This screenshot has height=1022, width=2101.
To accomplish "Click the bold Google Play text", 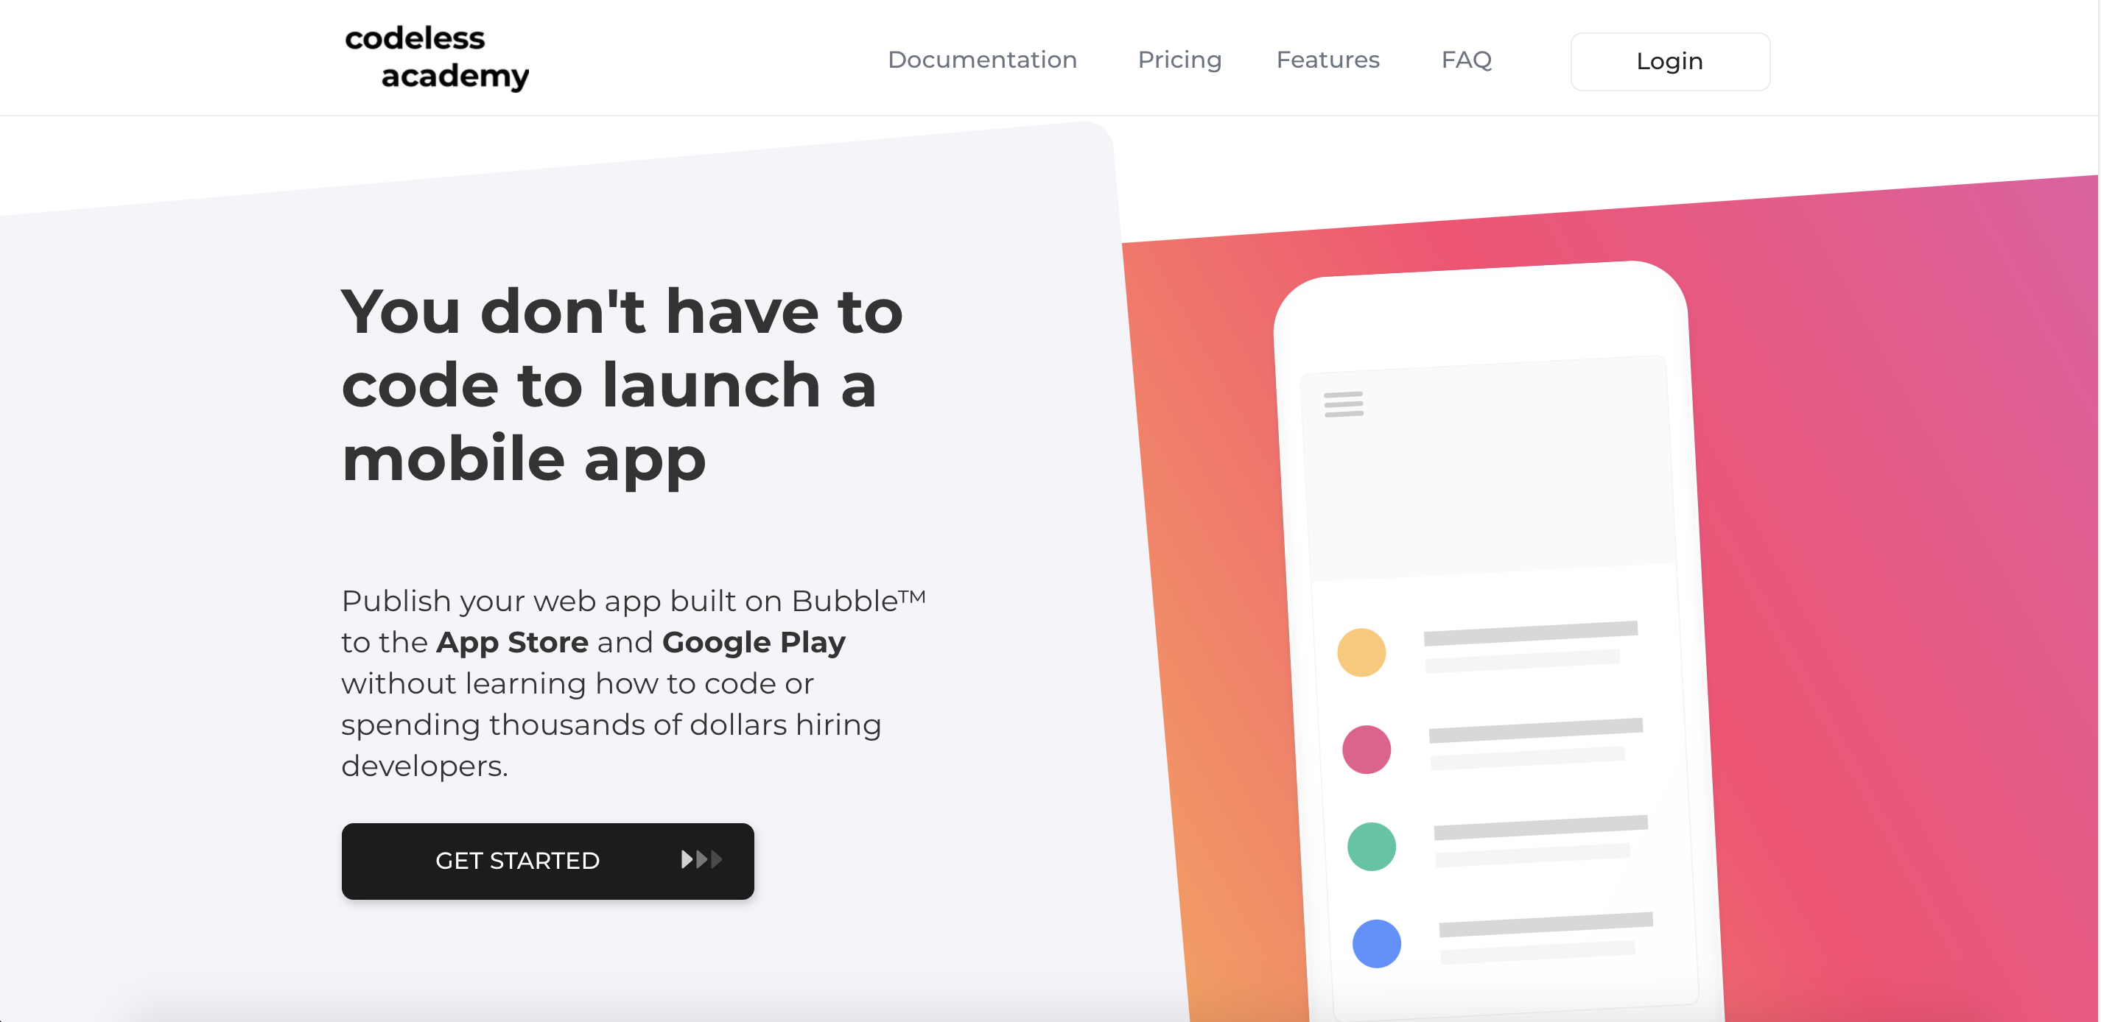I will pyautogui.click(x=754, y=642).
